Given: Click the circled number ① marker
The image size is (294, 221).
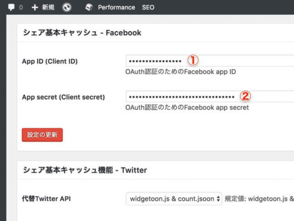Looking at the screenshot, I should (x=193, y=61).
